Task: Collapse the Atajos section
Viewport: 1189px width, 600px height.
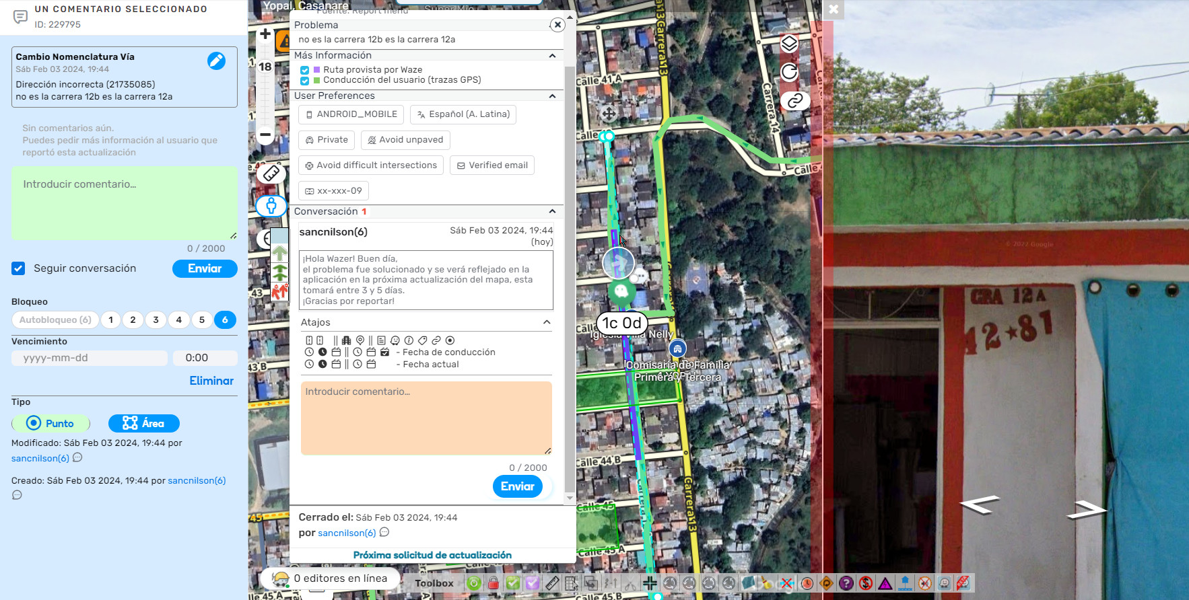Action: point(547,322)
